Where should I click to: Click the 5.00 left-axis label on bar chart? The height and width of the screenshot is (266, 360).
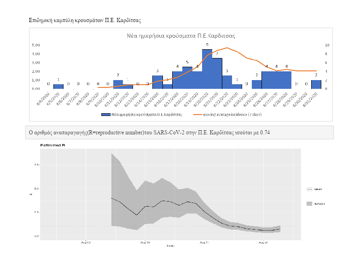(x=36, y=45)
